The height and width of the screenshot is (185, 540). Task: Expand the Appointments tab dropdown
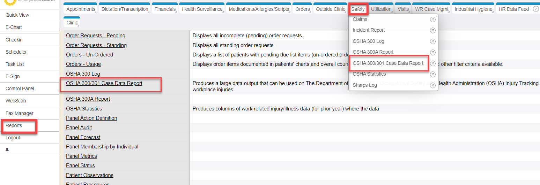[x=81, y=9]
